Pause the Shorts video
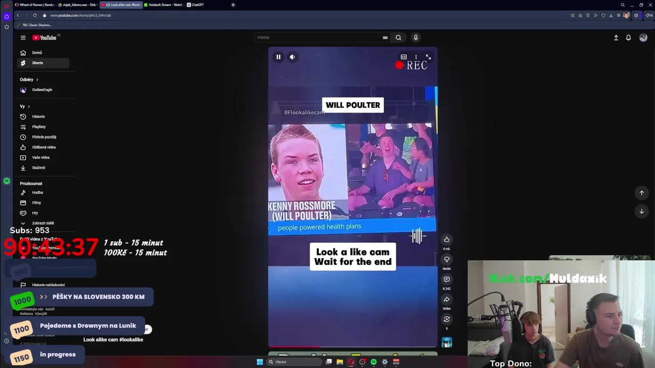 pyautogui.click(x=278, y=57)
